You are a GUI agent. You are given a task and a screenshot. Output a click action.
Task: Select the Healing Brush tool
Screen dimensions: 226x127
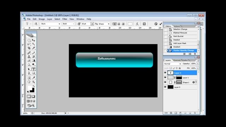point(29,53)
